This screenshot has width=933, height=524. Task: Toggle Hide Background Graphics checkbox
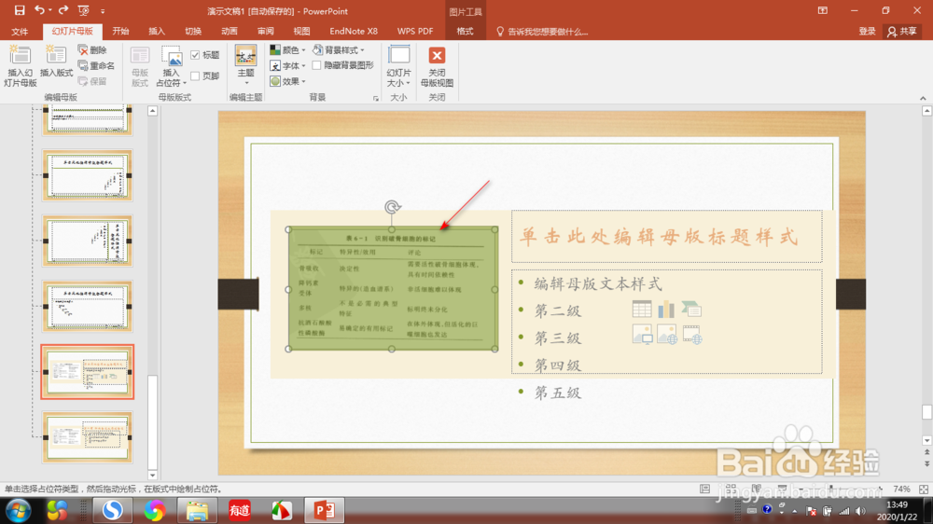pyautogui.click(x=316, y=65)
